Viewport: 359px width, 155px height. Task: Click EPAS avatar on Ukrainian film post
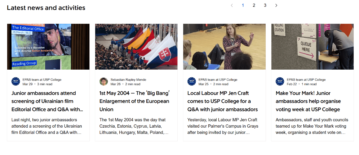(16, 82)
